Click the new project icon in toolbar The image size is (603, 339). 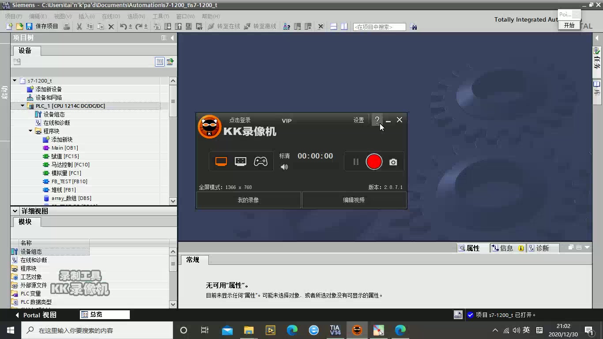(9, 26)
